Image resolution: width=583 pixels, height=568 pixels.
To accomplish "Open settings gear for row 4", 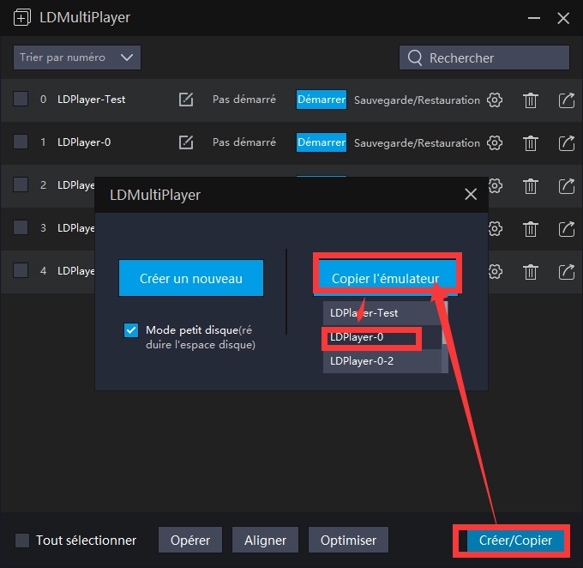I will tap(496, 271).
